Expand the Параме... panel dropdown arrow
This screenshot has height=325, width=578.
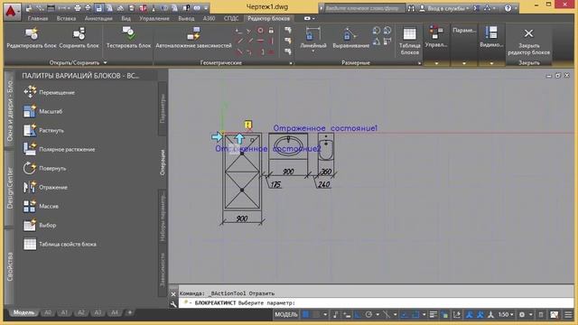tap(464, 63)
